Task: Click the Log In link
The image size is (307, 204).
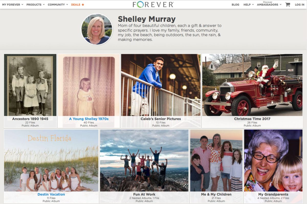Action: [x=300, y=5]
